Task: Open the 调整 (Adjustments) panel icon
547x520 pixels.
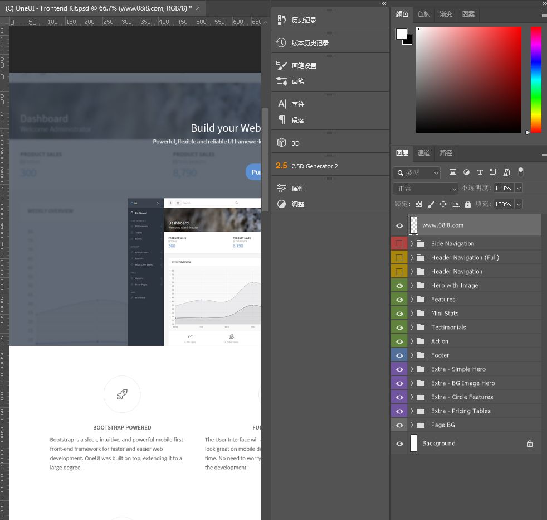Action: pos(282,204)
